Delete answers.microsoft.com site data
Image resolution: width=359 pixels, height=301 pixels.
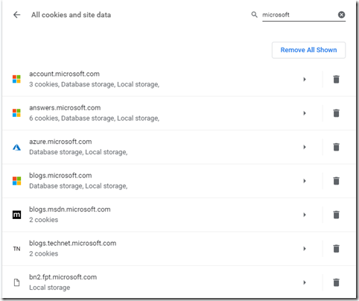(x=336, y=113)
